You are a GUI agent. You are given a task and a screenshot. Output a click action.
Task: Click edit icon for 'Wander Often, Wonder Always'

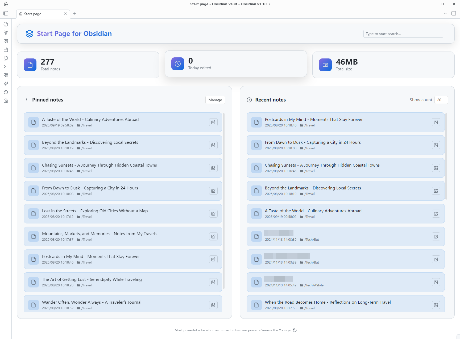pyautogui.click(x=213, y=305)
